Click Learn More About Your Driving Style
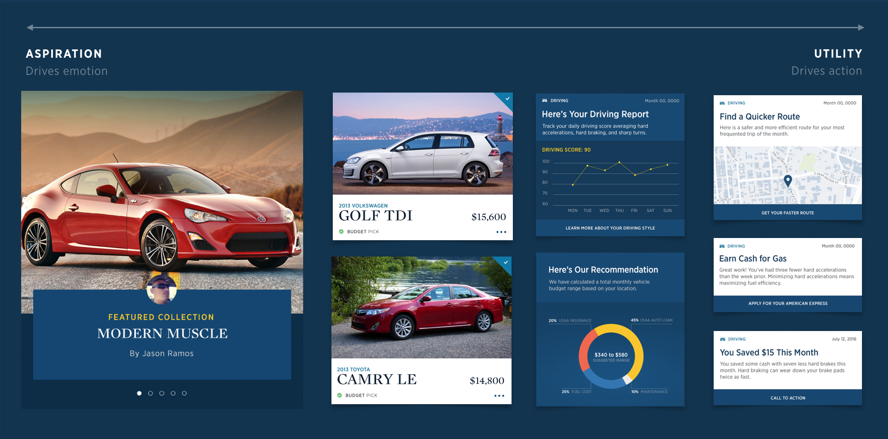Viewport: 888px width, 439px height. tap(610, 228)
